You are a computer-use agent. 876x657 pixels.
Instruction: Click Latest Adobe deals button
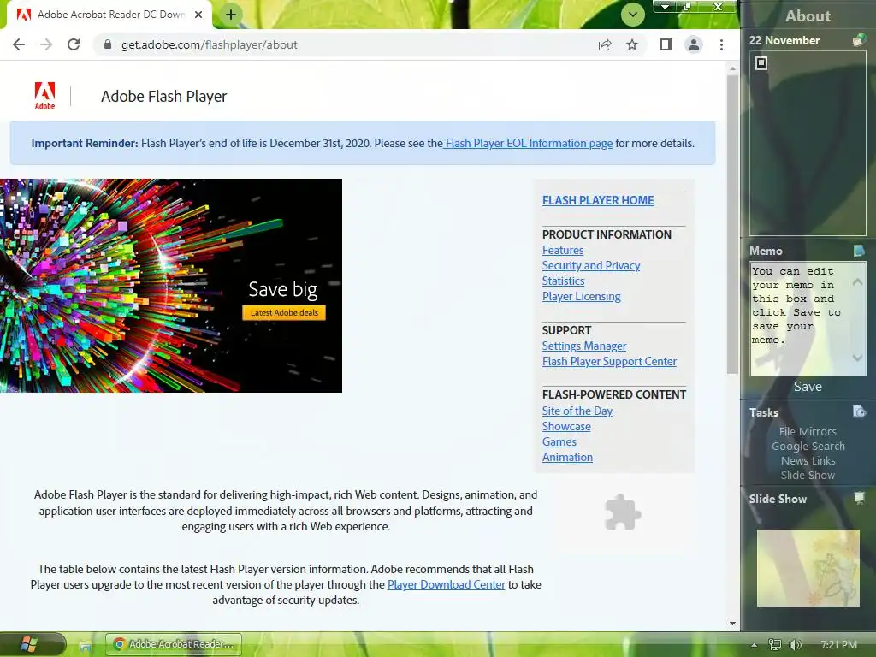284,312
